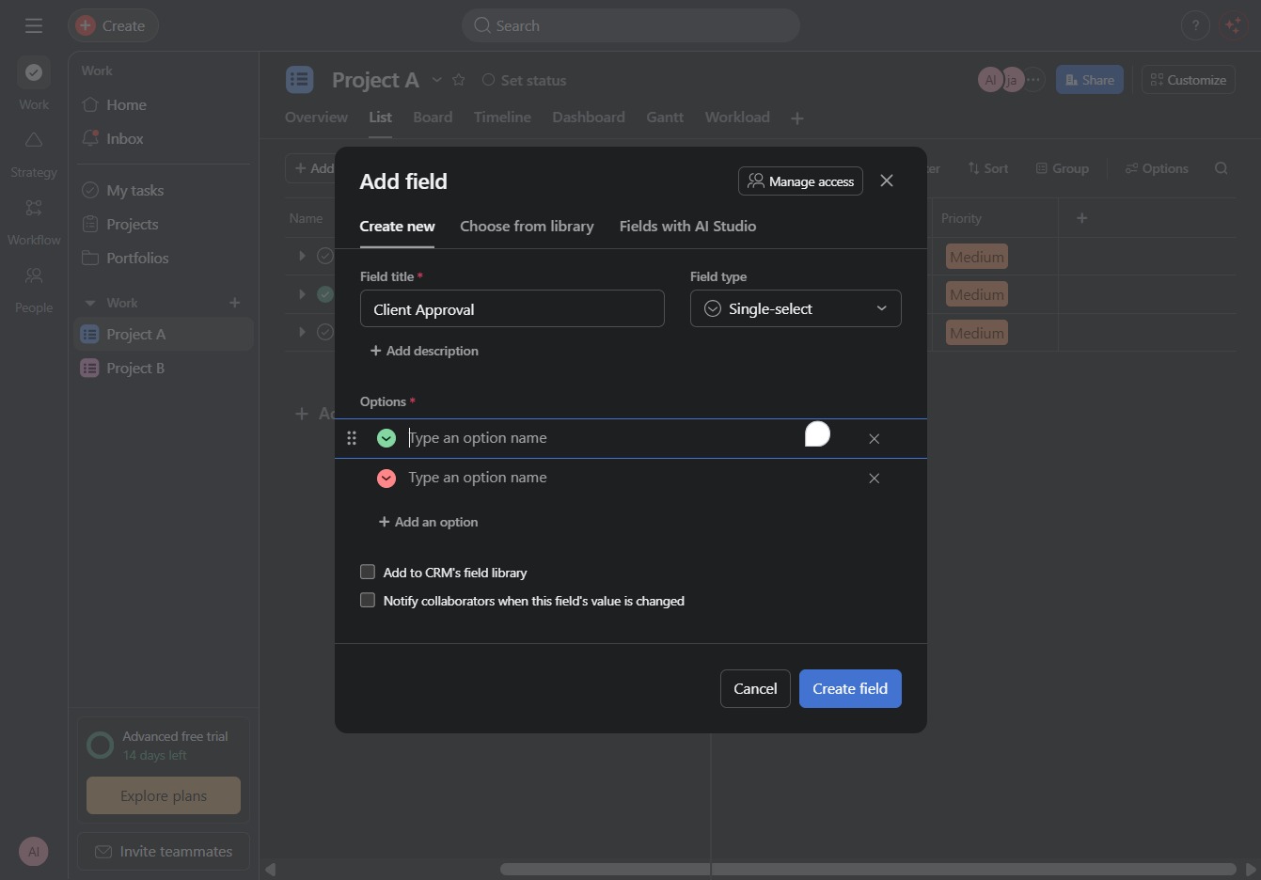Select the Create new tab
Screen dimensions: 1261x880
[x=397, y=226]
